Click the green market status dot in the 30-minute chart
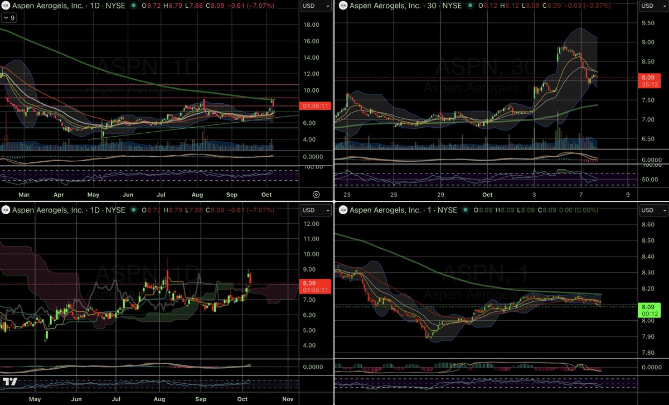 [x=471, y=6]
